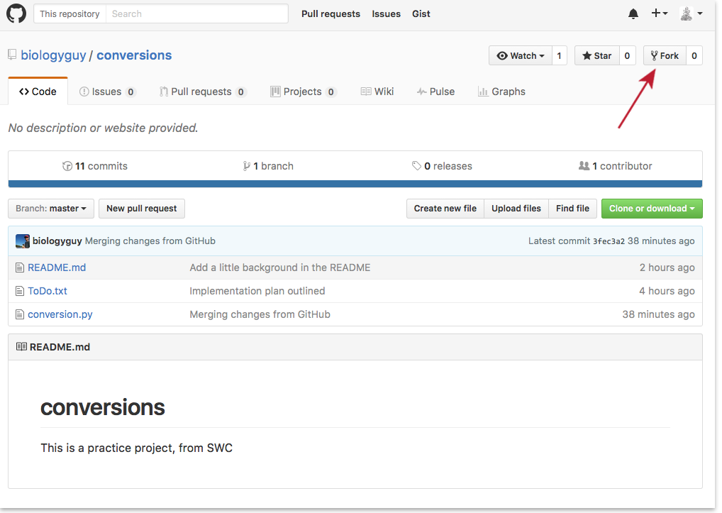722x513 pixels.
Task: Switch to the Code tab
Action: [38, 92]
